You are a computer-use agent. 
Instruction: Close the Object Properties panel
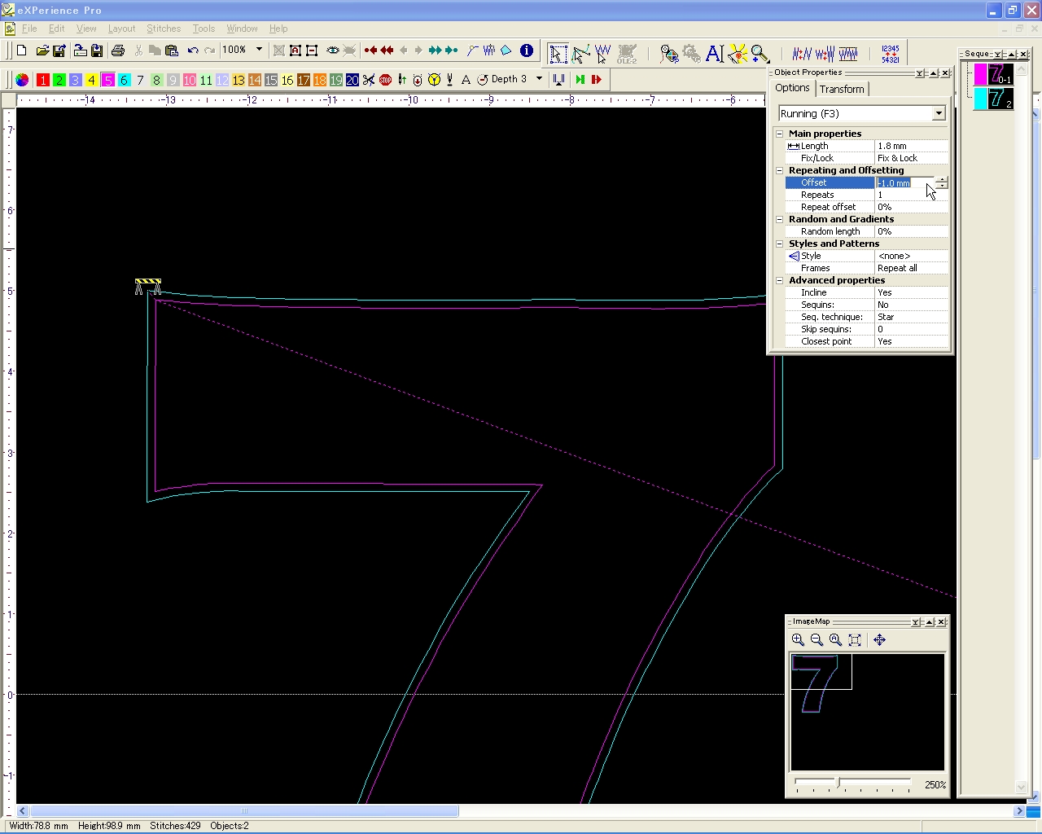(945, 73)
